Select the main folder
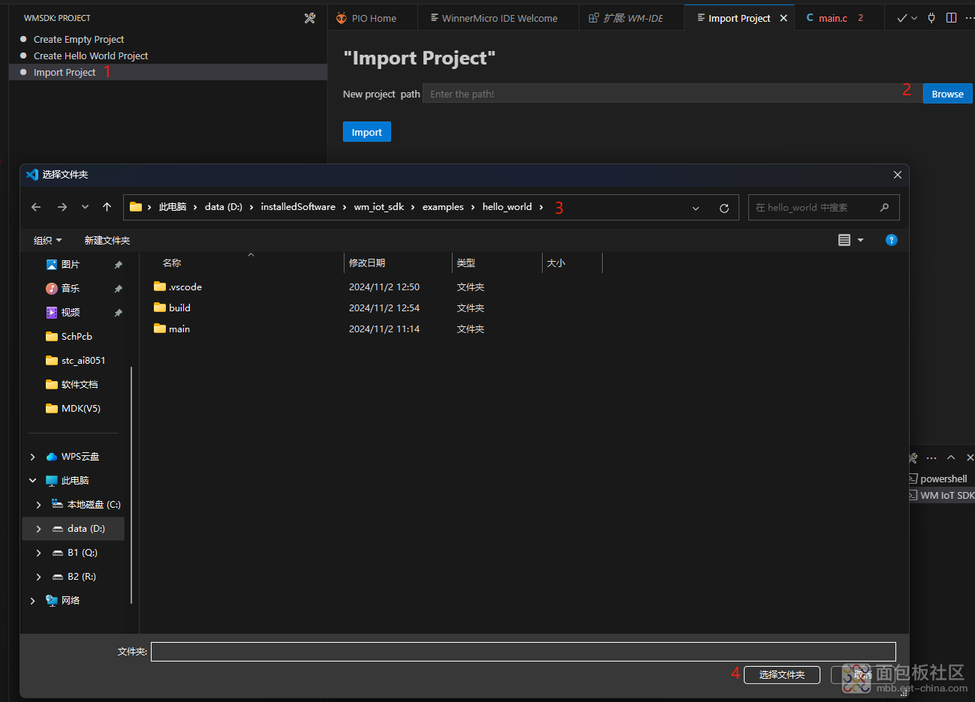This screenshot has width=975, height=702. coord(172,328)
